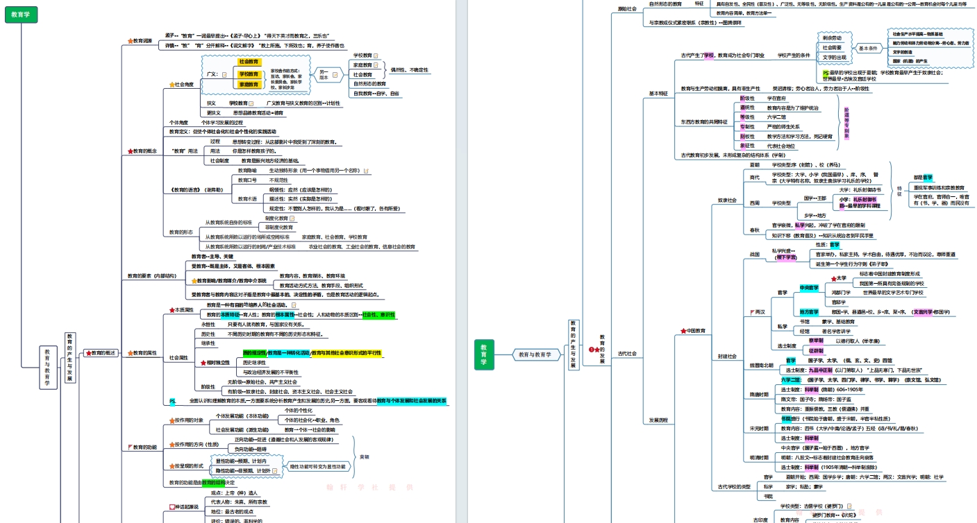This screenshot has height=523, width=977.
Task: Click the red flag next to 两汉
Action: tap(751, 312)
